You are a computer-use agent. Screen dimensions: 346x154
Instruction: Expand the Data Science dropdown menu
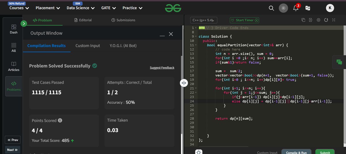pyautogui.click(x=81, y=8)
